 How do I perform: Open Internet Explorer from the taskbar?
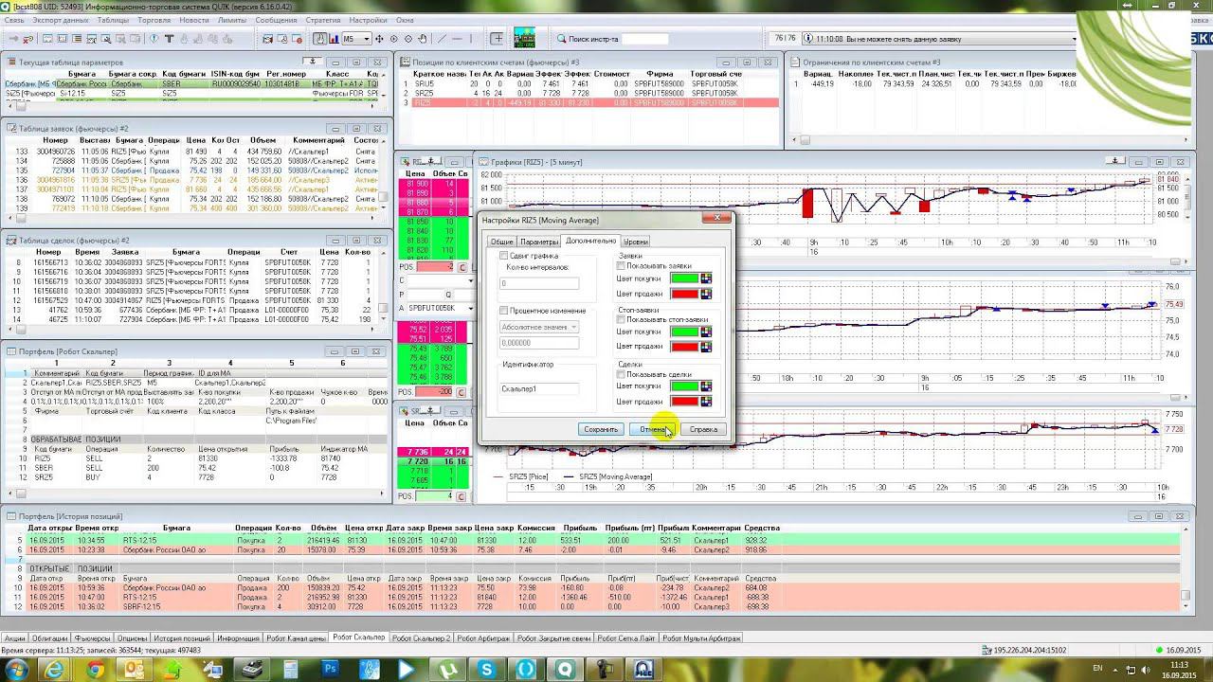pos(53,669)
